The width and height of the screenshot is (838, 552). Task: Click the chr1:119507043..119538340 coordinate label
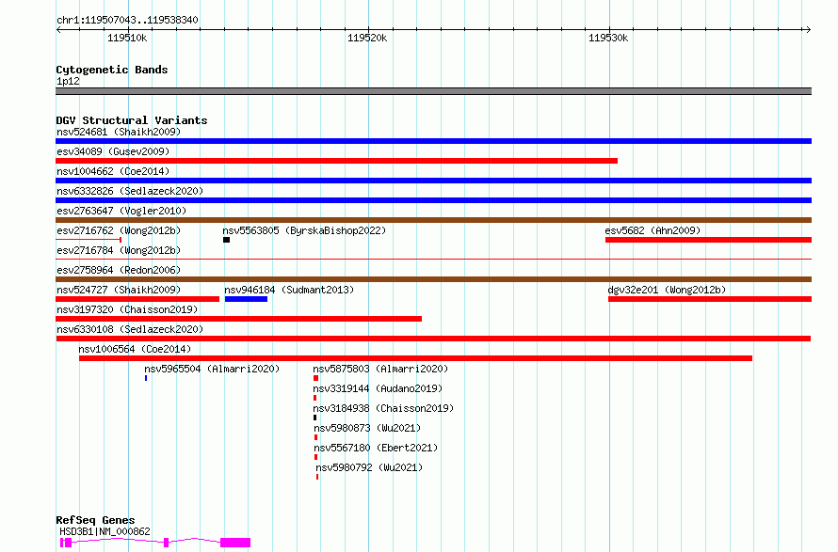pos(127,20)
